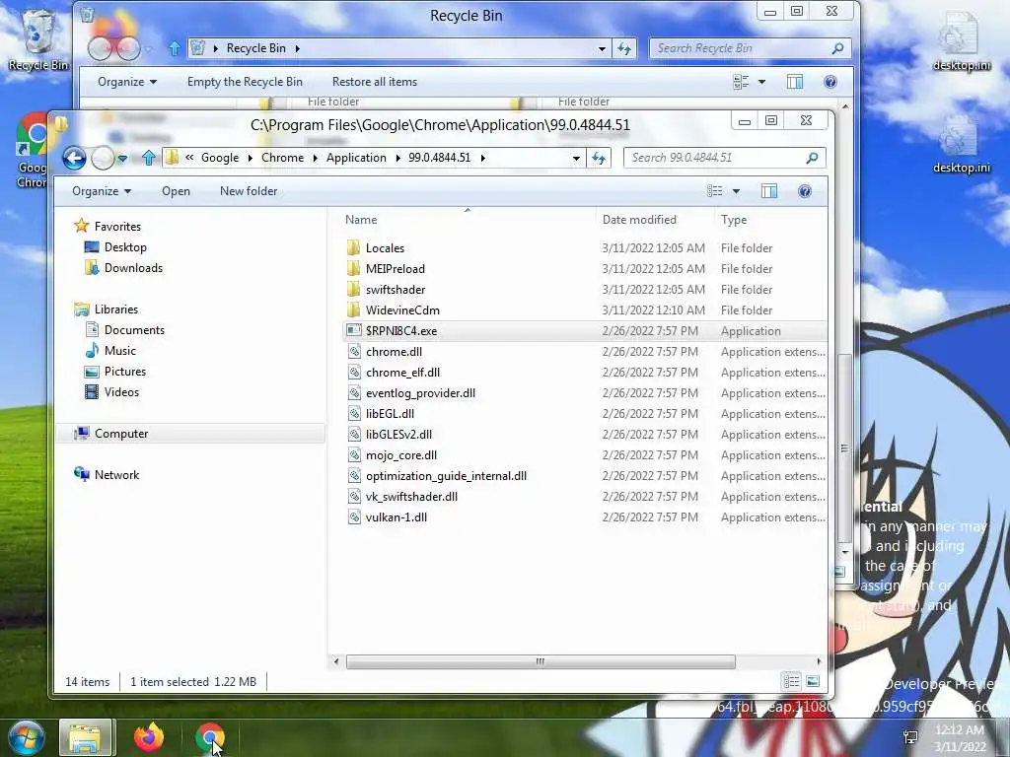Screen dimensions: 1010x757
Task: Refresh the 99.0.4844.51 folder view
Action: [x=599, y=158]
